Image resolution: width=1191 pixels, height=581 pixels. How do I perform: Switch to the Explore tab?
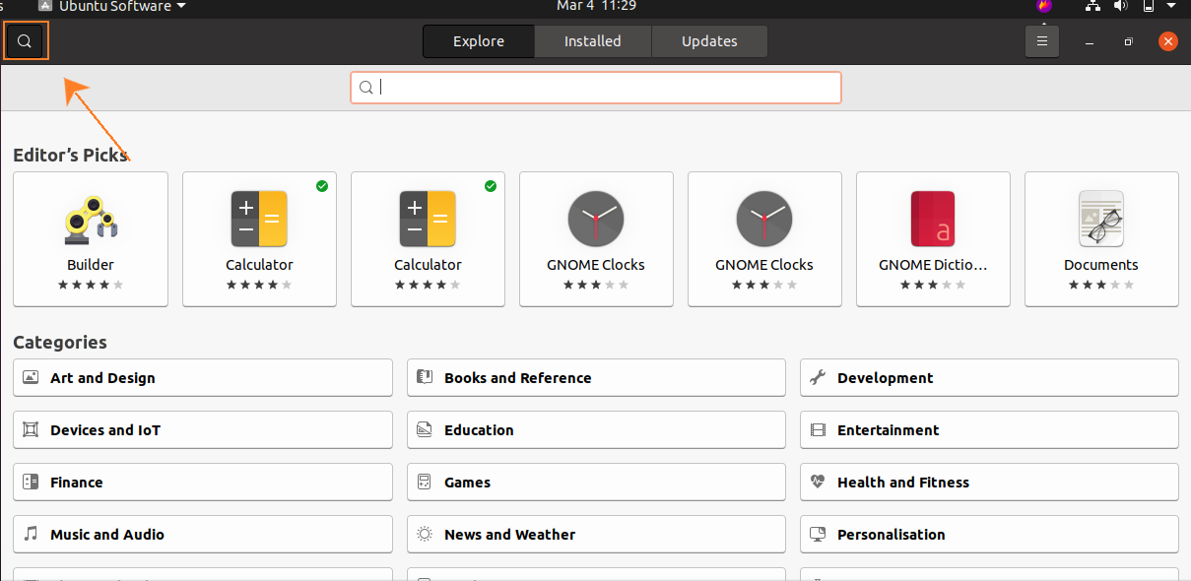[479, 41]
